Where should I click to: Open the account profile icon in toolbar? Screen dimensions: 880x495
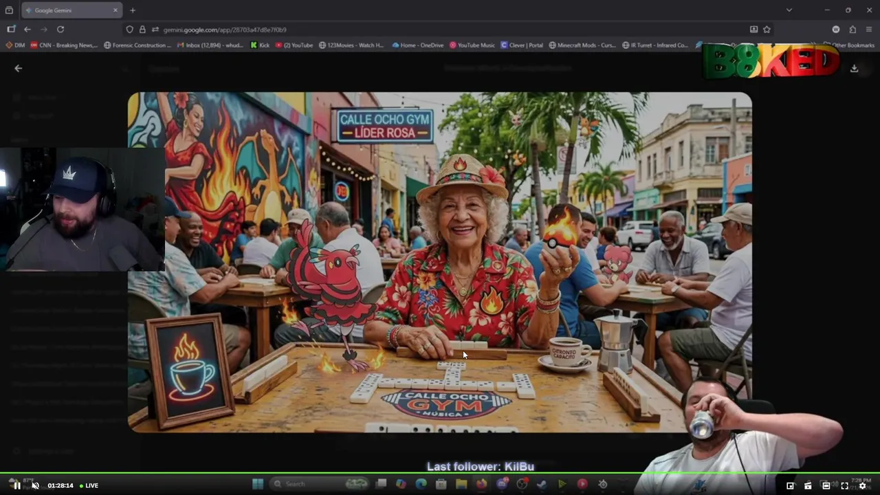[x=836, y=30]
